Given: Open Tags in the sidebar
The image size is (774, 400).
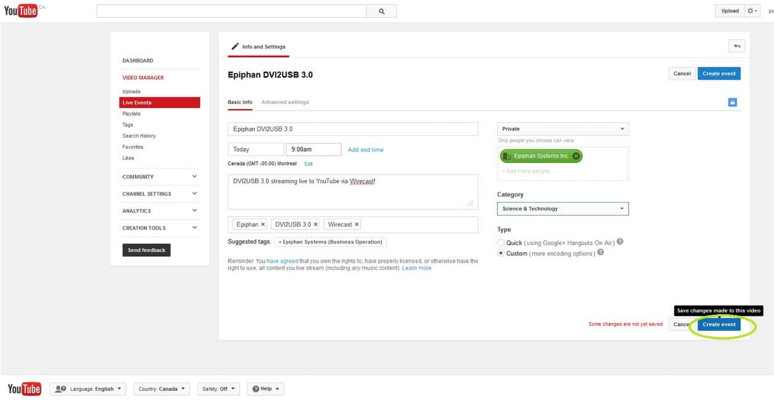Looking at the screenshot, I should pos(128,125).
